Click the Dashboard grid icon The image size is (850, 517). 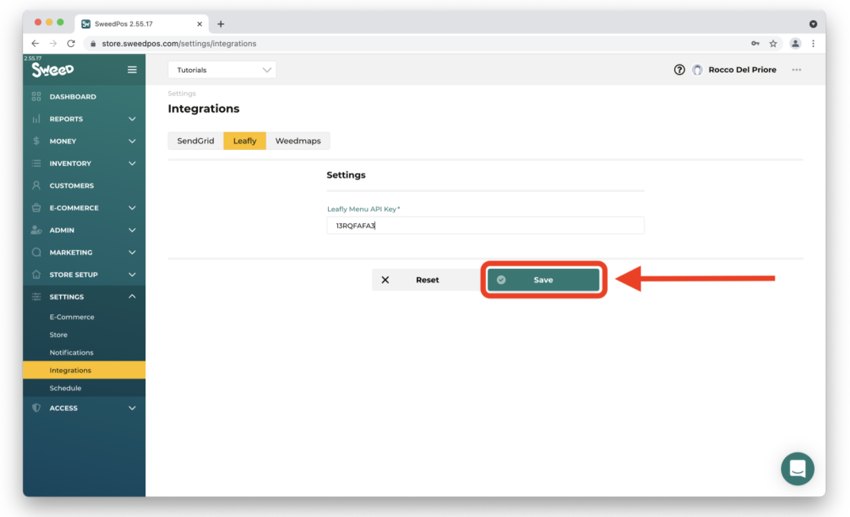(37, 97)
